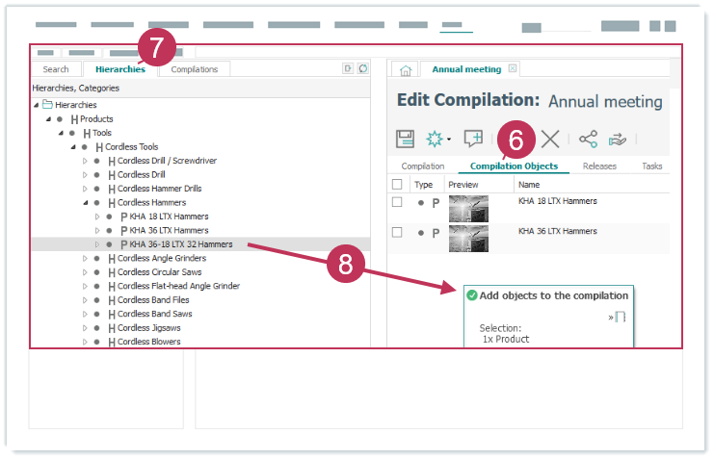
Task: Click the Share icon in compilation toolbar
Action: 588,139
